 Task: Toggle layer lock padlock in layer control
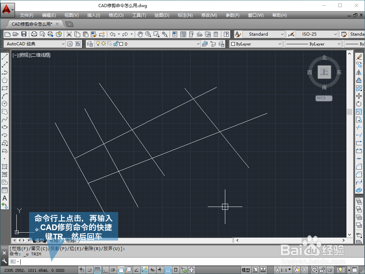tap(115, 44)
